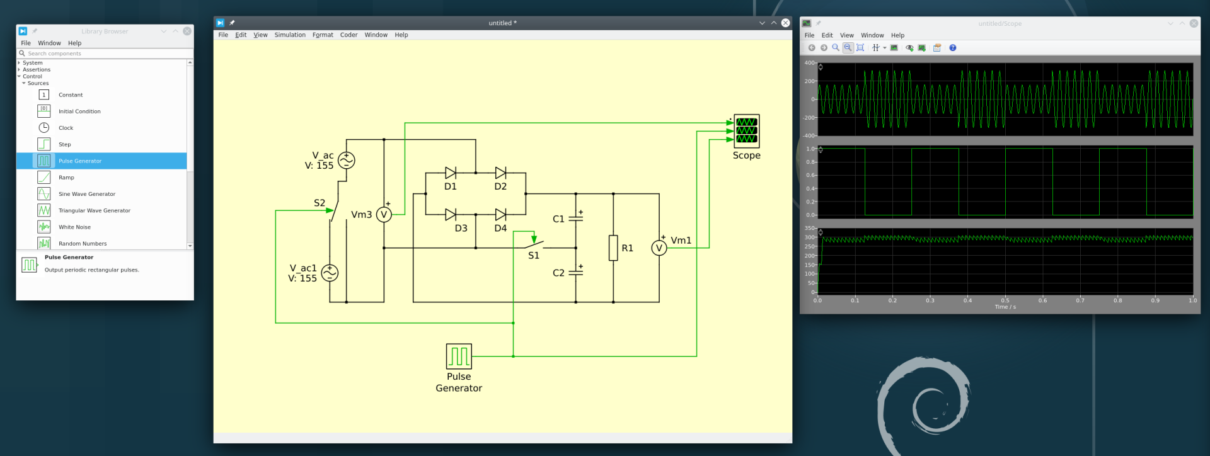
Task: Select diode D1 in the schematic
Action: point(451,173)
